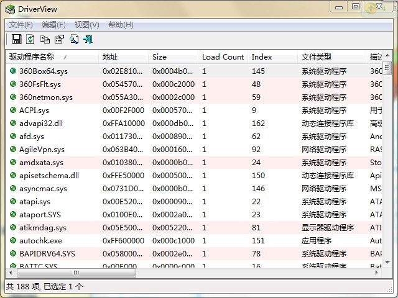Sort by the 文件类型 column header

click(x=317, y=57)
